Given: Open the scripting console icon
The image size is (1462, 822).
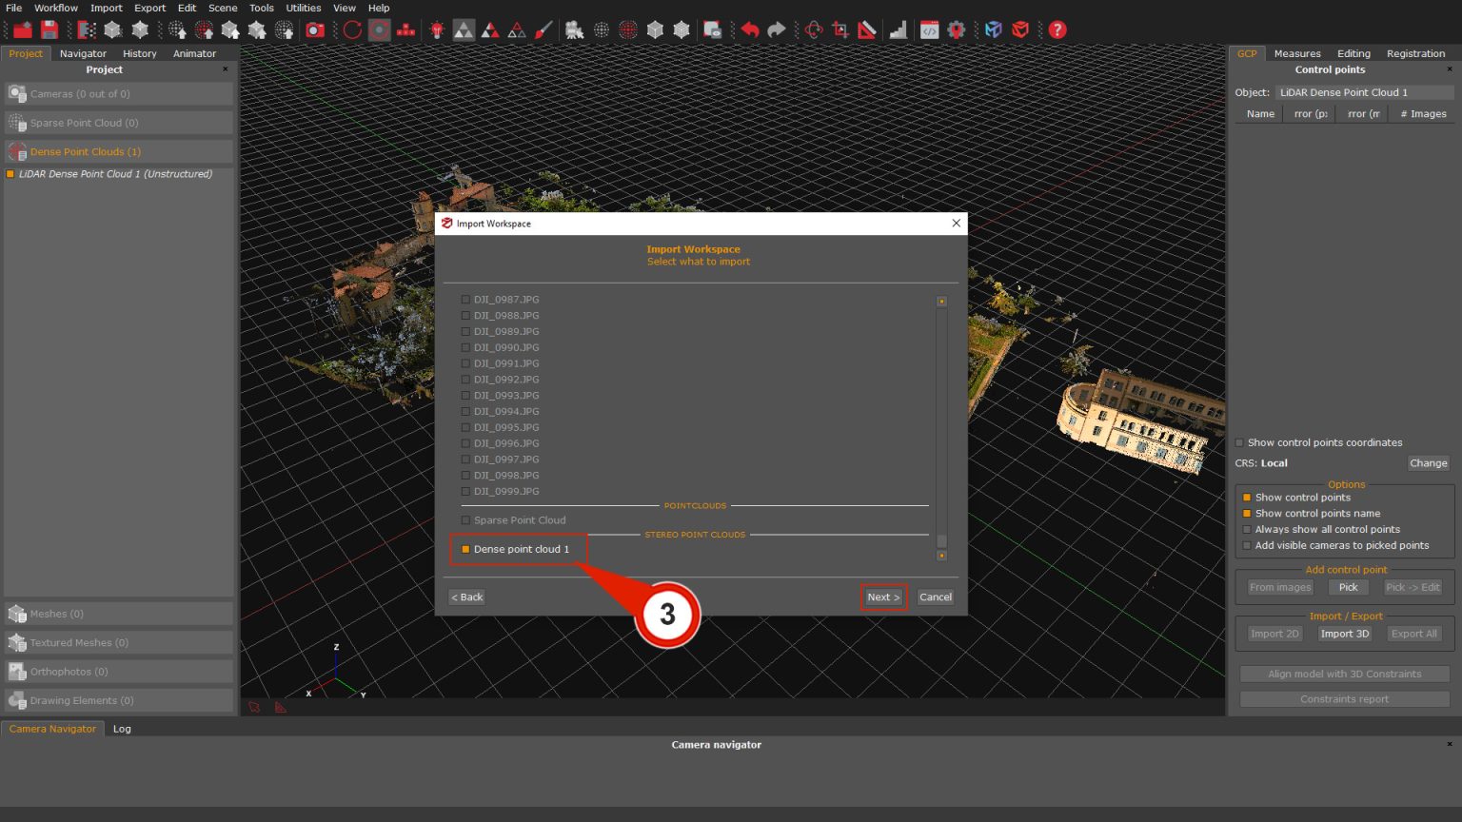Looking at the screenshot, I should [930, 29].
